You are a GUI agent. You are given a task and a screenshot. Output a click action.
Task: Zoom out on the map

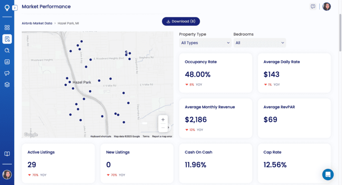click(x=163, y=128)
